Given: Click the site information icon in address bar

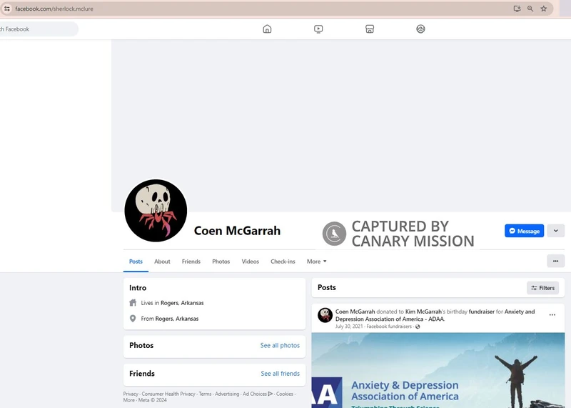Looking at the screenshot, I should click(x=7, y=9).
